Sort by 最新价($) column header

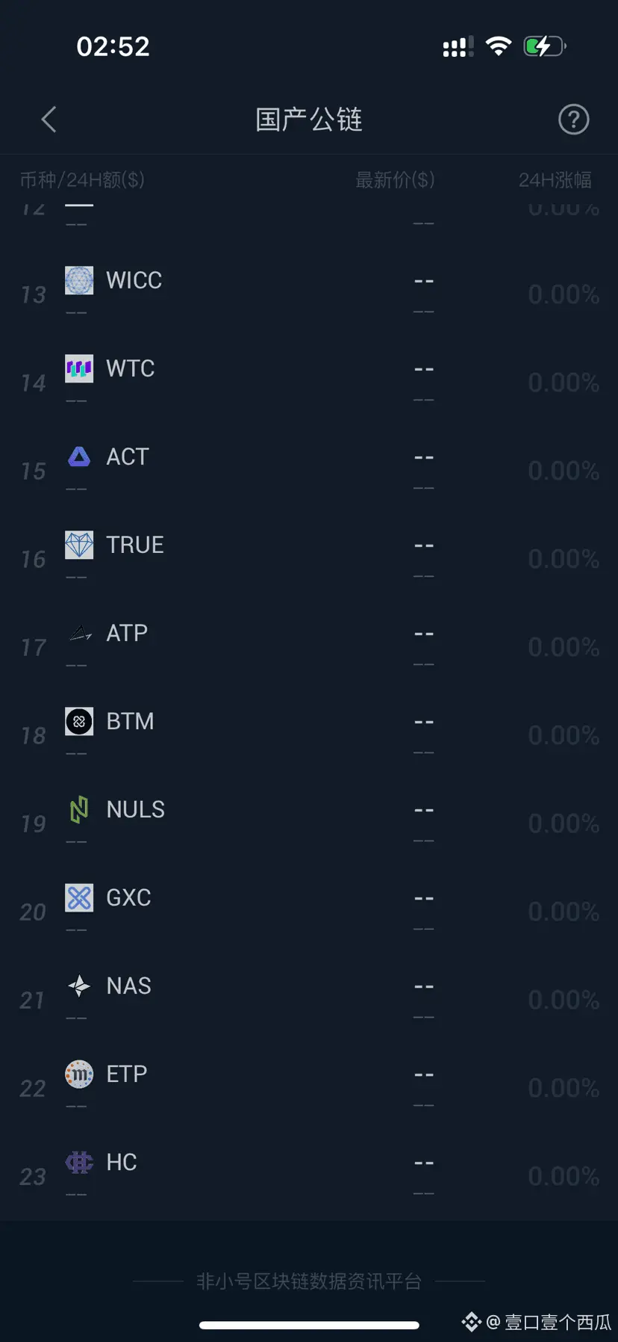[395, 180]
